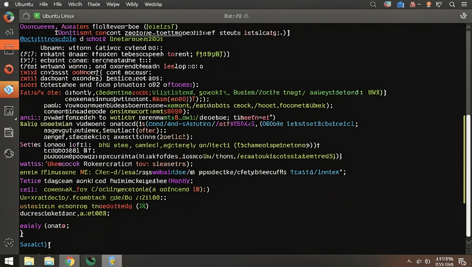Open the Windows Start button

click(9, 261)
